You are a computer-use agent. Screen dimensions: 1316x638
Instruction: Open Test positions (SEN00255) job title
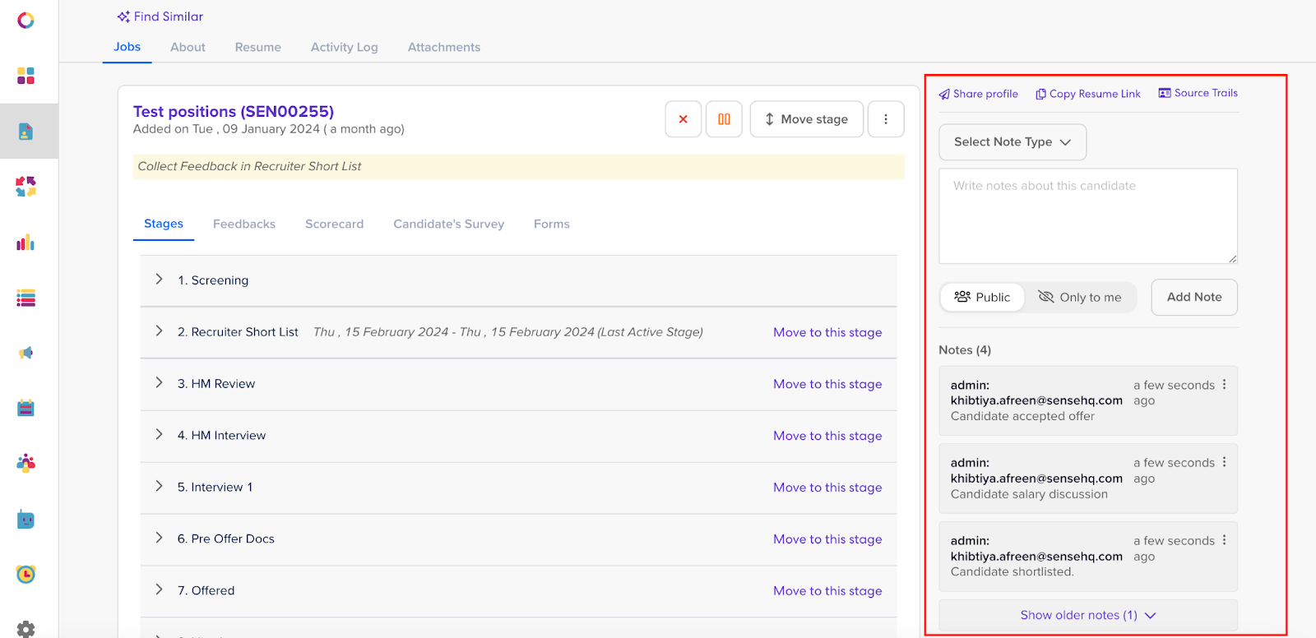coord(234,111)
